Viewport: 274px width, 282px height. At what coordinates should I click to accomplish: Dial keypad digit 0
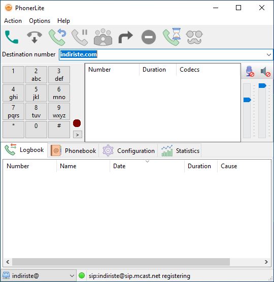point(36,130)
